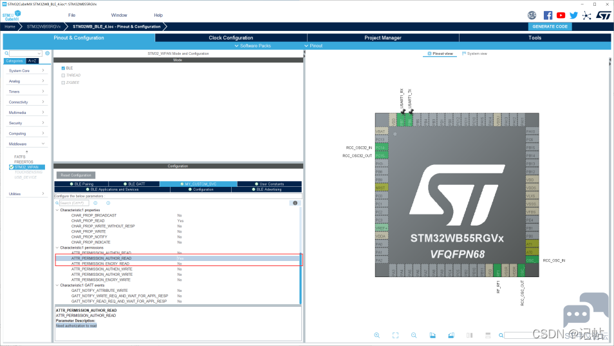Click the ST logo in the header

tap(604, 15)
